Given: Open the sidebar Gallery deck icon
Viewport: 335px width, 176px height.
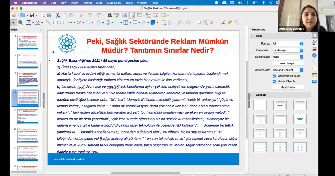Looking at the screenshot, I should [x=314, y=49].
